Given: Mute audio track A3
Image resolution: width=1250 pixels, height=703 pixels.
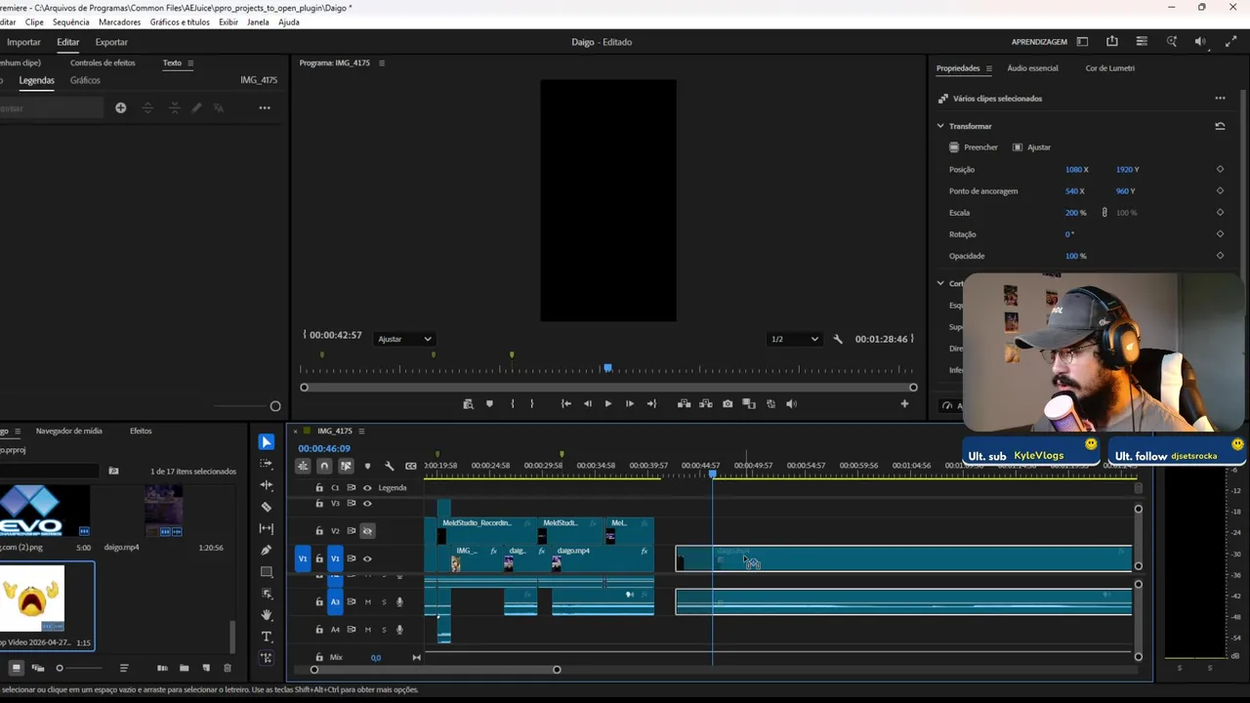Looking at the screenshot, I should (x=367, y=602).
